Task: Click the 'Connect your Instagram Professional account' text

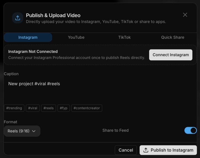Action: click(77, 58)
